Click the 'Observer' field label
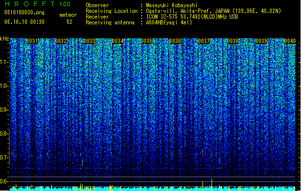Viewport: 301px width, 191px height. pyautogui.click(x=97, y=5)
